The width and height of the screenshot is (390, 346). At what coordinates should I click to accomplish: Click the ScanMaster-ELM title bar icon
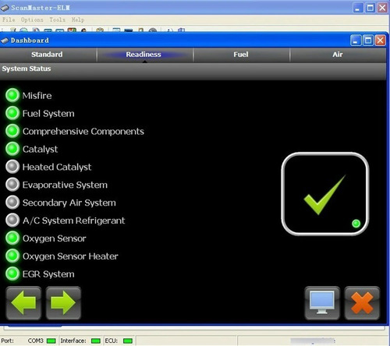[5, 8]
